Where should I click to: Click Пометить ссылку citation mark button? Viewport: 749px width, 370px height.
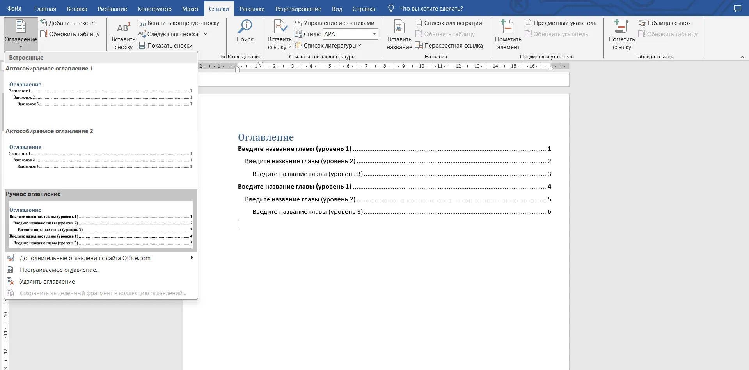(x=621, y=35)
